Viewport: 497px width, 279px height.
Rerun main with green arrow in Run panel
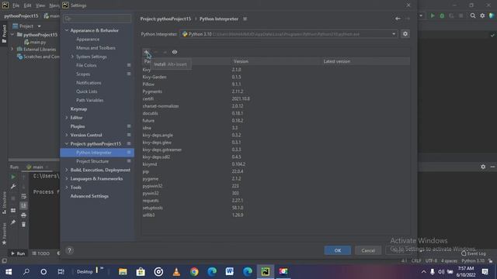point(13,177)
